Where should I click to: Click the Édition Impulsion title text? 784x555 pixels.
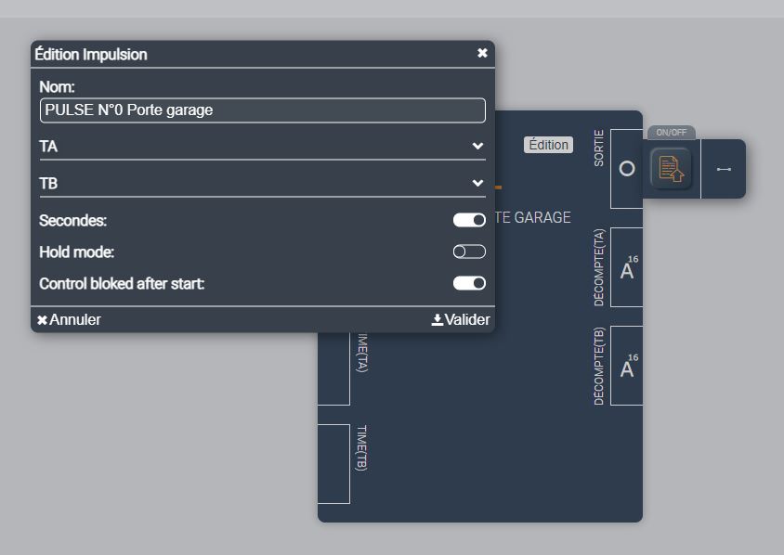click(x=91, y=54)
